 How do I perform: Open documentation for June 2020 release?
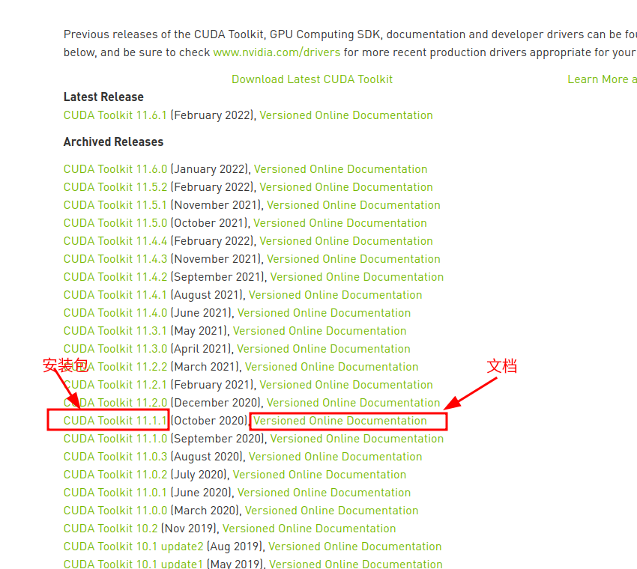pos(324,493)
